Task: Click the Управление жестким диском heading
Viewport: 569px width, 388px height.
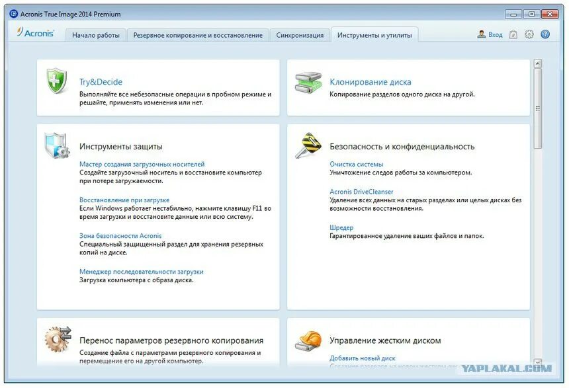Action: click(x=385, y=340)
